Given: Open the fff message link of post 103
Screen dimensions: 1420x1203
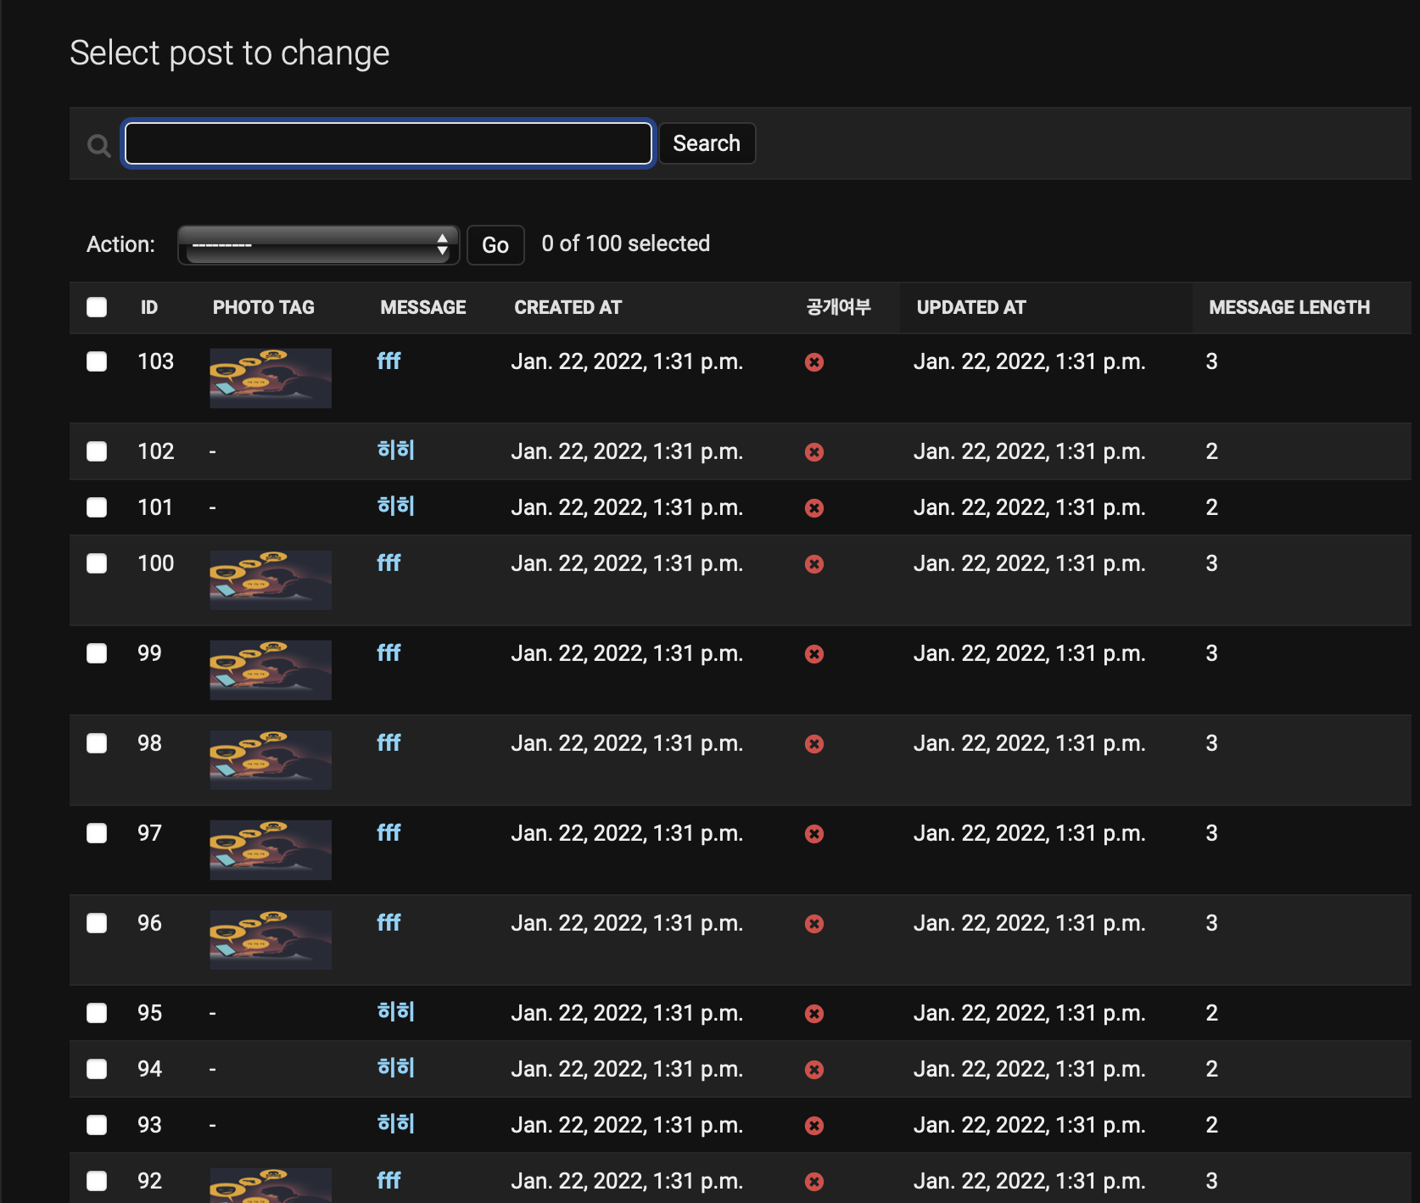Looking at the screenshot, I should click(389, 361).
